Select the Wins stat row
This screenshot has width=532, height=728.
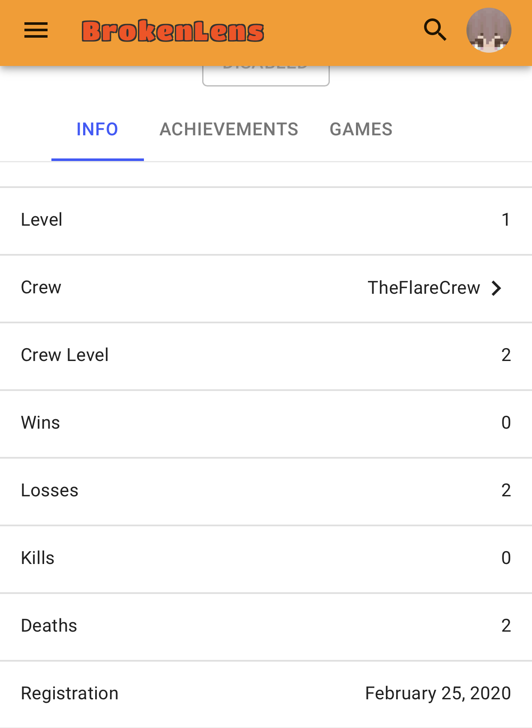click(266, 424)
